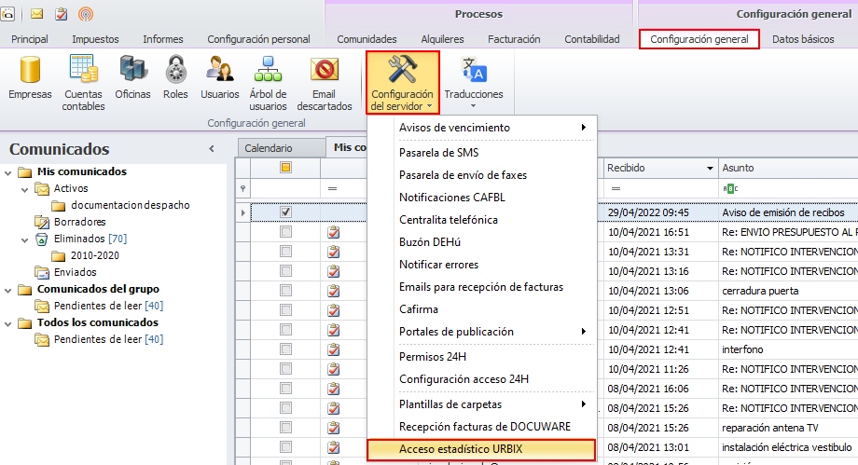The width and height of the screenshot is (858, 465).
Task: Collapse the Mis comunicados tree node
Action: click(7, 173)
